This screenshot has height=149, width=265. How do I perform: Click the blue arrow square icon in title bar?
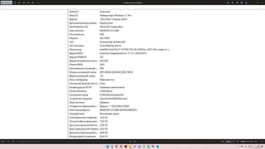click(x=233, y=3)
